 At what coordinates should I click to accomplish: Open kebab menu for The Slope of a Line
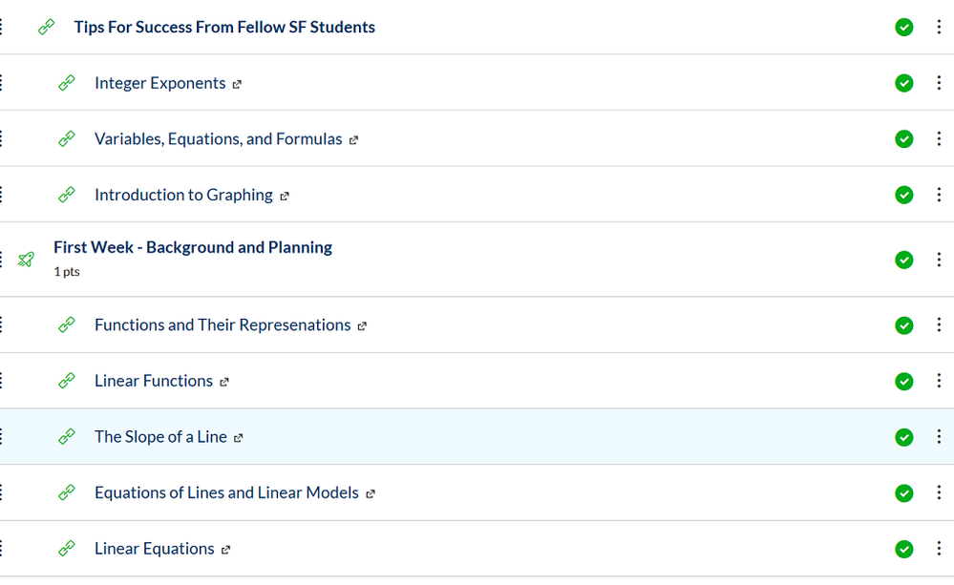pyautogui.click(x=940, y=437)
